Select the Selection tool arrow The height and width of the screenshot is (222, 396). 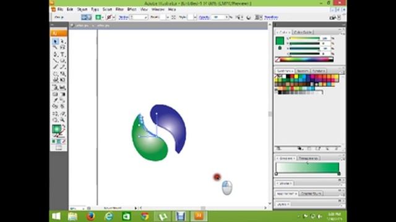click(55, 41)
